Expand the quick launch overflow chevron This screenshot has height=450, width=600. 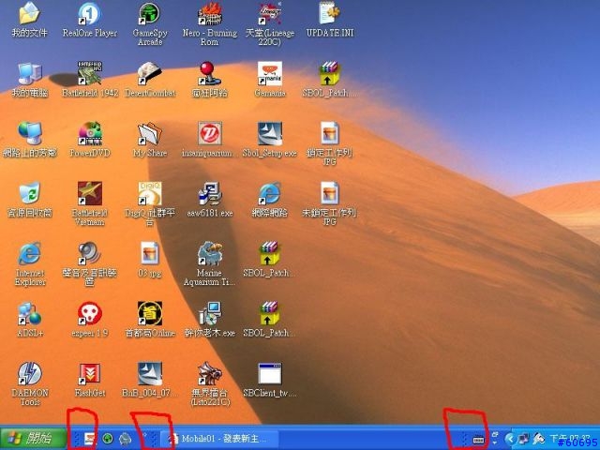pos(145,434)
